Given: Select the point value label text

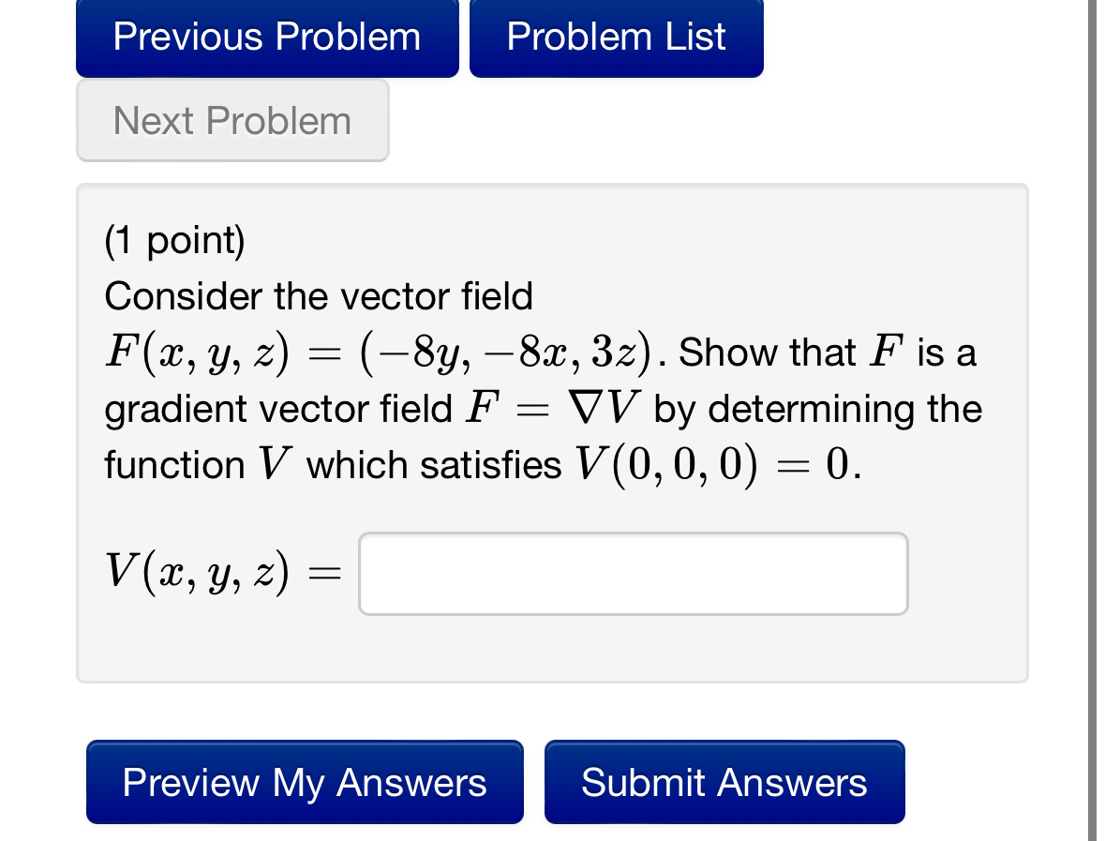Looking at the screenshot, I should click(174, 240).
